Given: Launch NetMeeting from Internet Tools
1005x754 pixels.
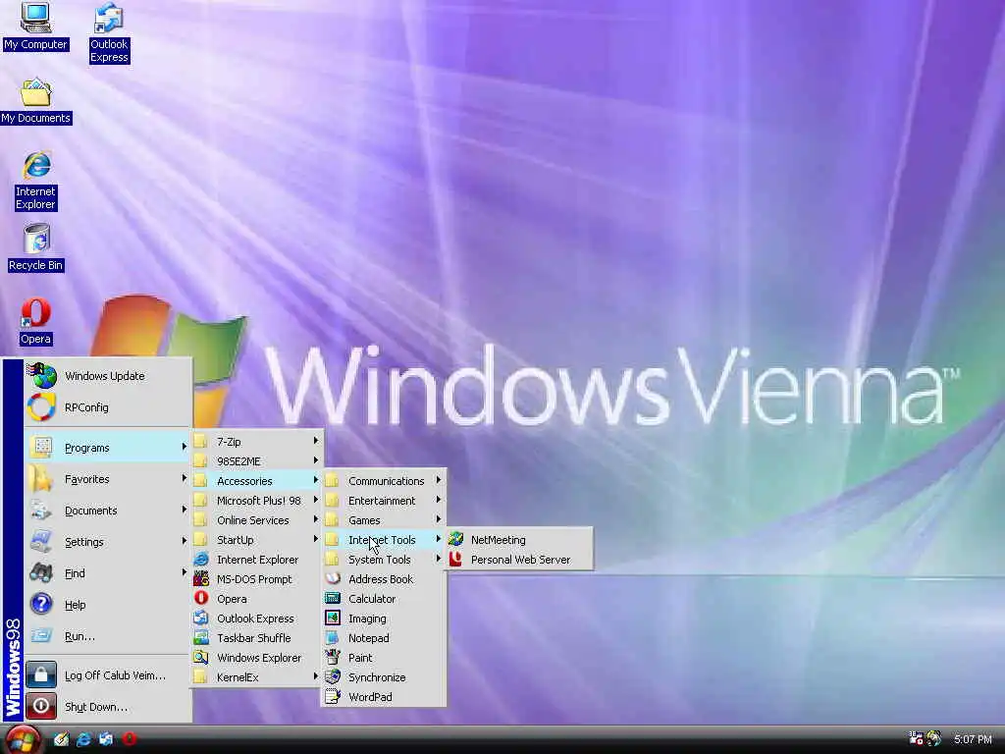Looking at the screenshot, I should click(520, 540).
